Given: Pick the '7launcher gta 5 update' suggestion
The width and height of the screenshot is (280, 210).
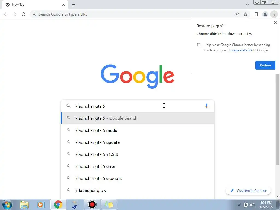Looking at the screenshot, I should [138, 142].
